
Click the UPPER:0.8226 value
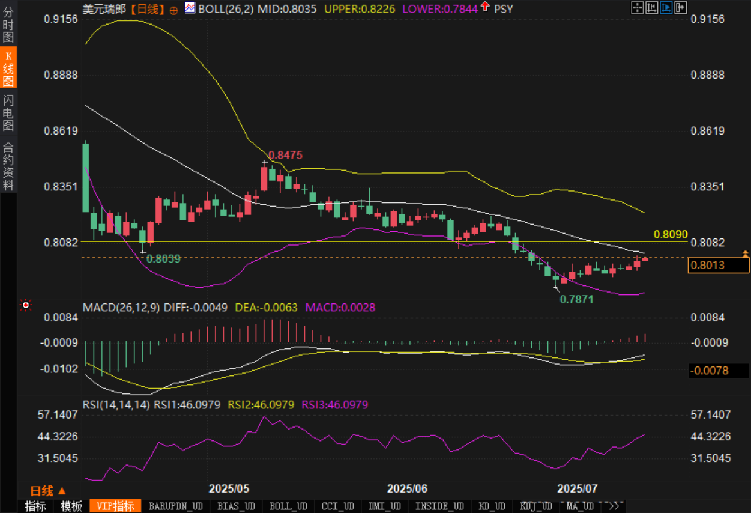pos(360,9)
